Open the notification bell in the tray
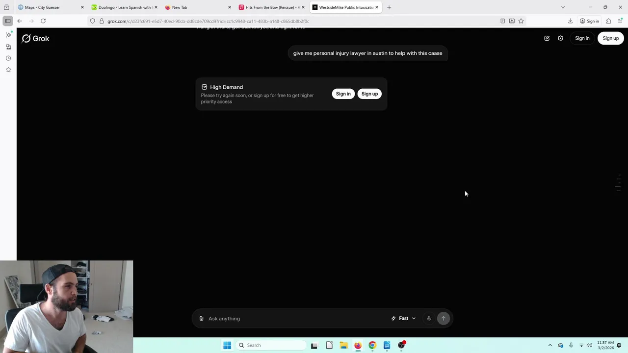This screenshot has height=353, width=628. (620, 345)
